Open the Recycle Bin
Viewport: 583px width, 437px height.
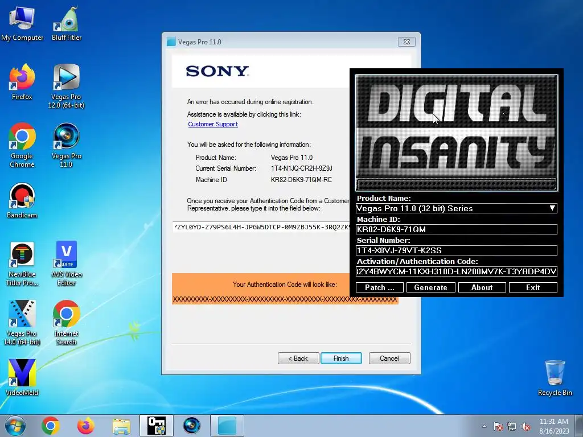coord(555,378)
